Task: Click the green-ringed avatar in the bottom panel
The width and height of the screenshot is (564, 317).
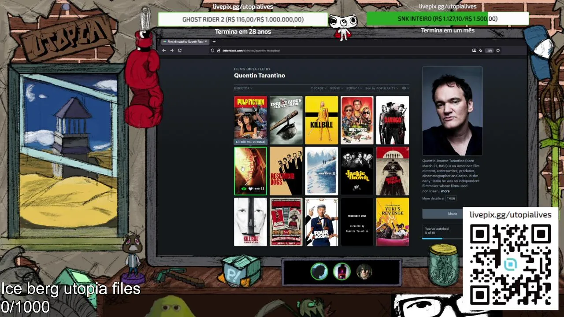Action: pos(319,272)
